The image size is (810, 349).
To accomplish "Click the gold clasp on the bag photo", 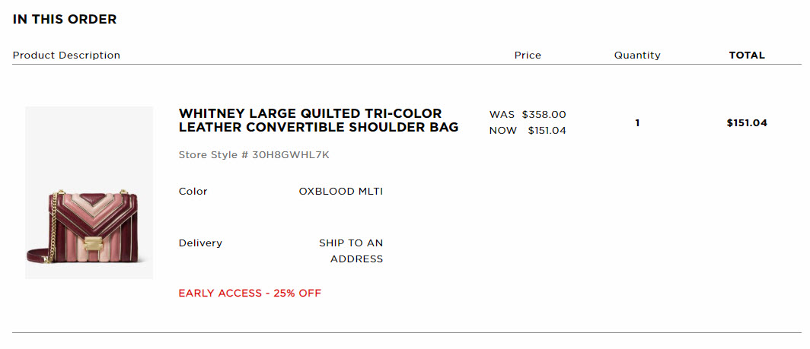I will click(x=94, y=242).
